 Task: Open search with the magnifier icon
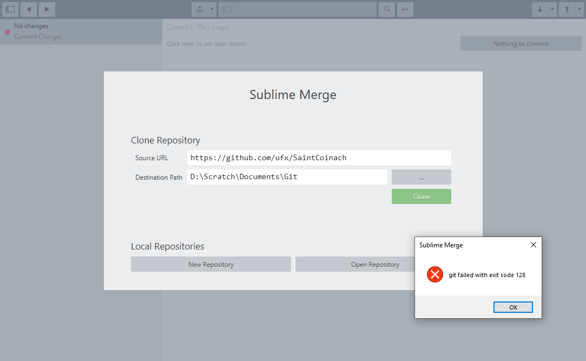pos(387,9)
